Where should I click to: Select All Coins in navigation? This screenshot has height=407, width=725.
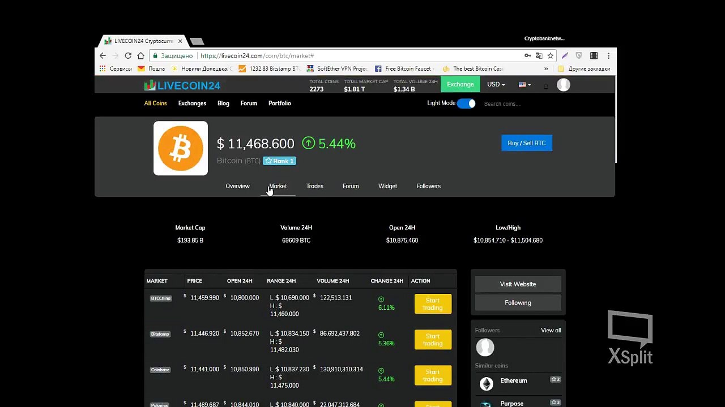point(155,103)
